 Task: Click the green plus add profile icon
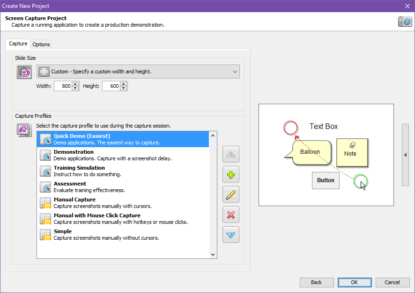coord(231,175)
